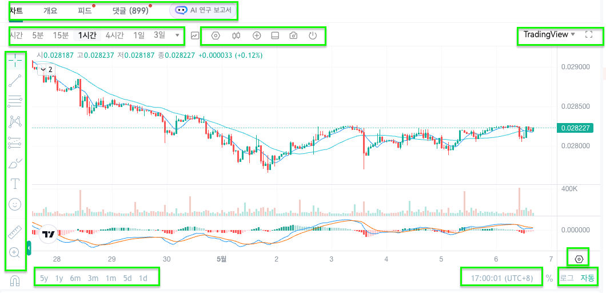This screenshot has height=293, width=606.
Task: Set chart range to 3m
Action: click(93, 278)
